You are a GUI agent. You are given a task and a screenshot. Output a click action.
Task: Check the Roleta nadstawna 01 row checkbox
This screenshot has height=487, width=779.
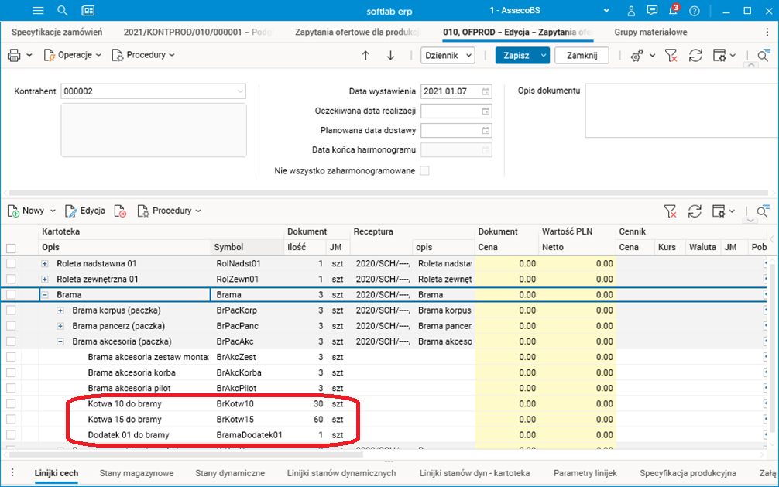tap(11, 263)
